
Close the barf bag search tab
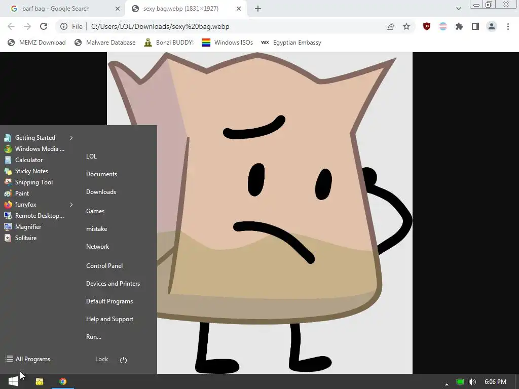coord(118,9)
